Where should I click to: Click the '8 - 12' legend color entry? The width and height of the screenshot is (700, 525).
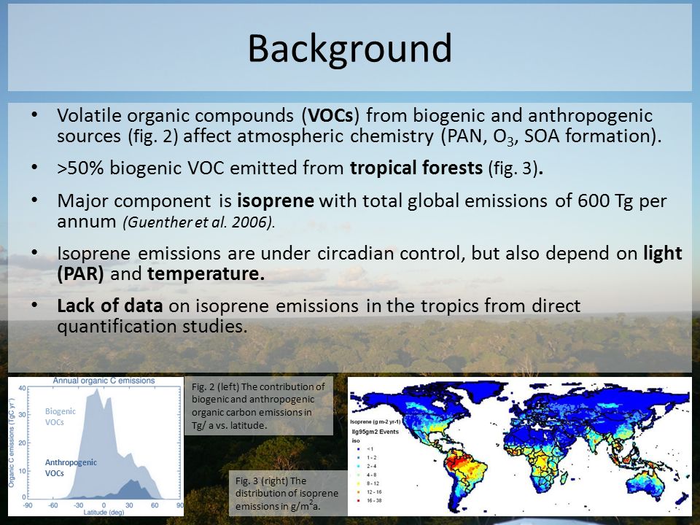(367, 483)
